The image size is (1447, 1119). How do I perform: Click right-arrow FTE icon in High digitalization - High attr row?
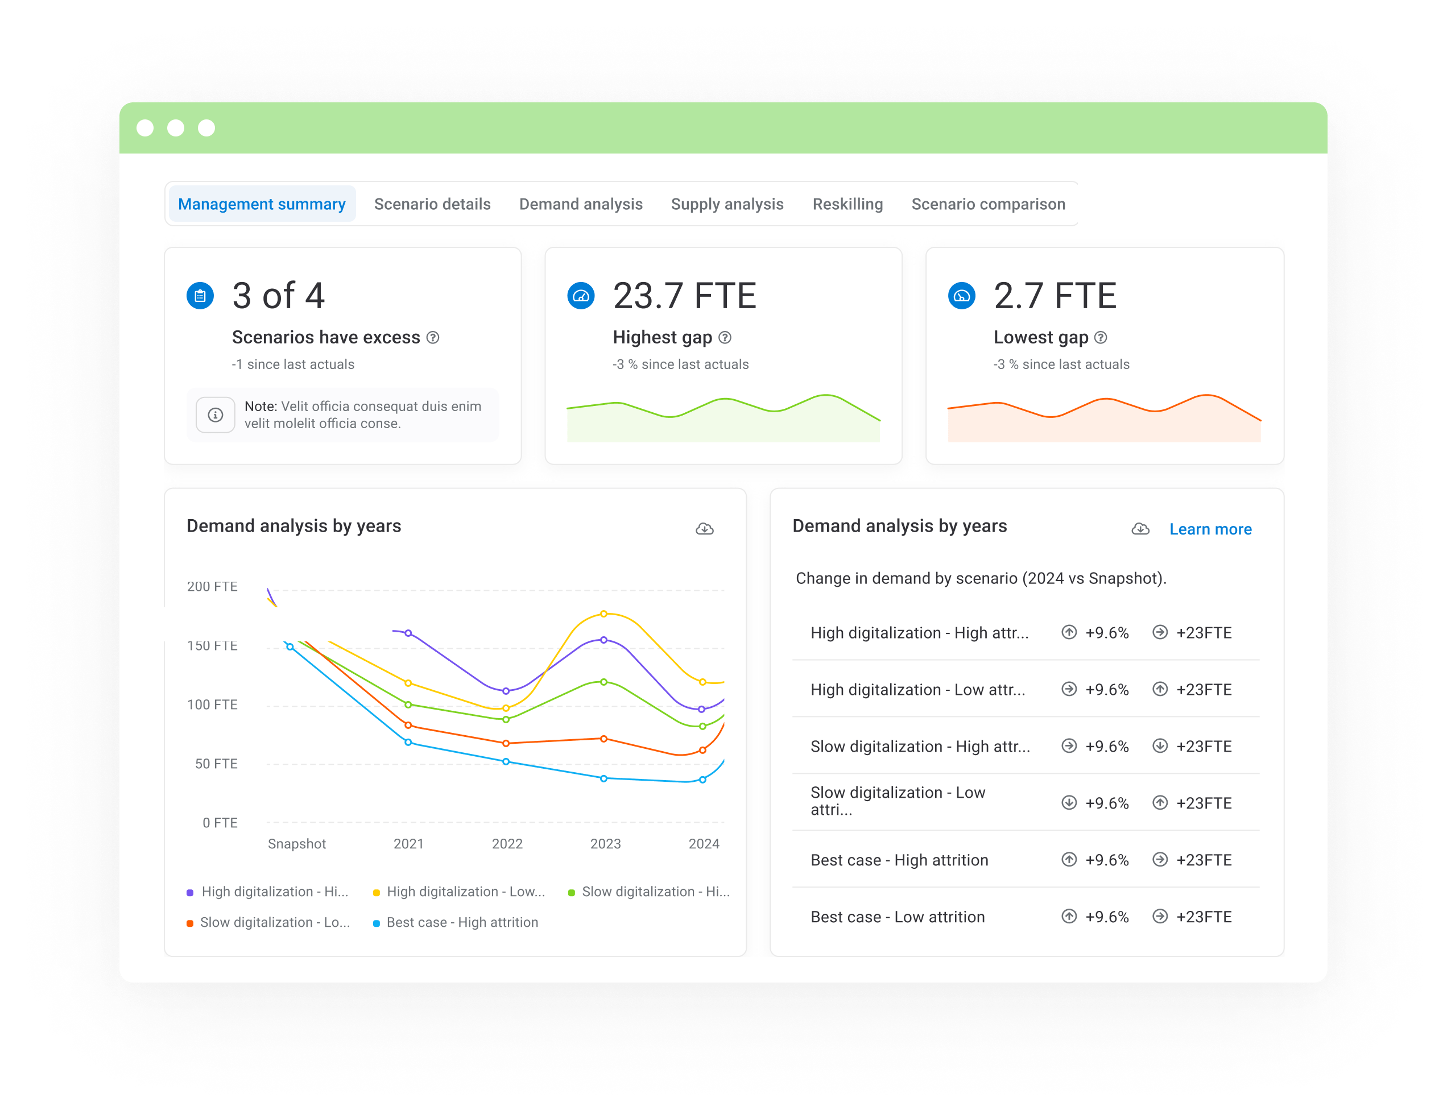tap(1159, 632)
